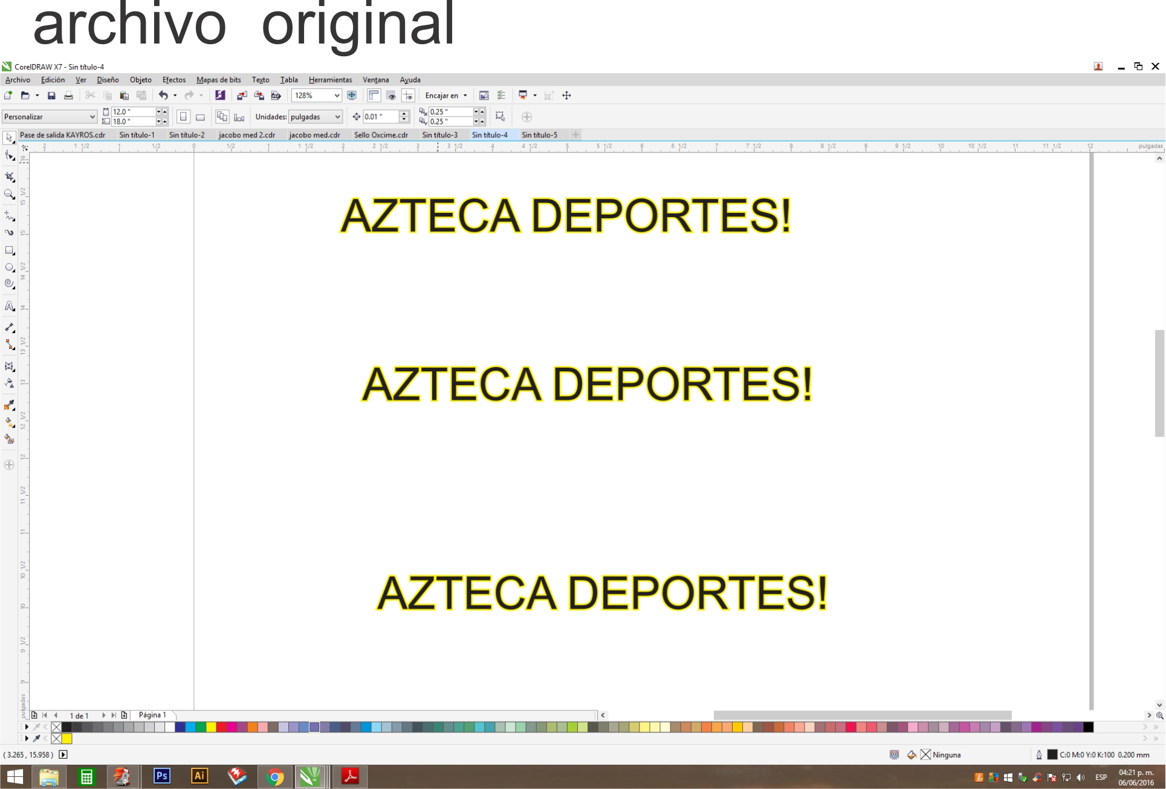Select the Shape edit tool
Viewport: 1166px width, 789px height.
click(x=10, y=156)
